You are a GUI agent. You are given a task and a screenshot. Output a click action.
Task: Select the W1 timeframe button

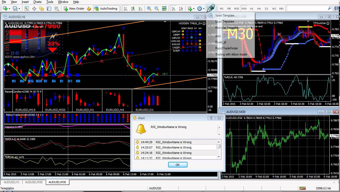tap(274, 9)
